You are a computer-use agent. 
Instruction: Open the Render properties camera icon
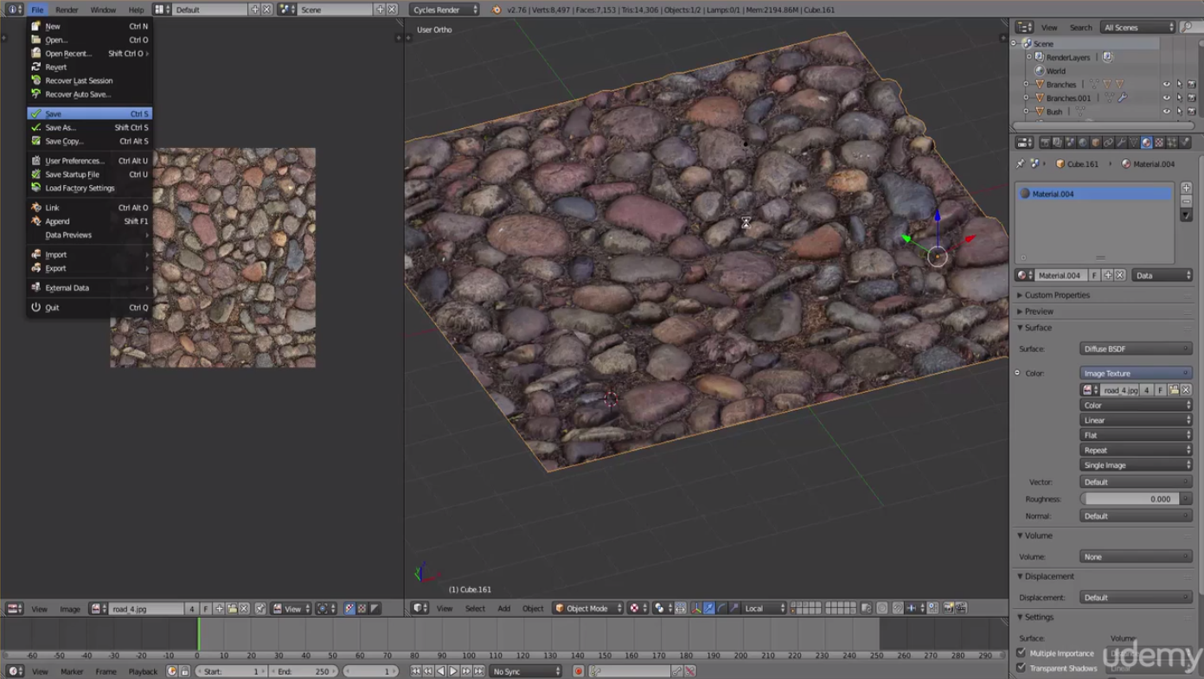(x=1045, y=143)
